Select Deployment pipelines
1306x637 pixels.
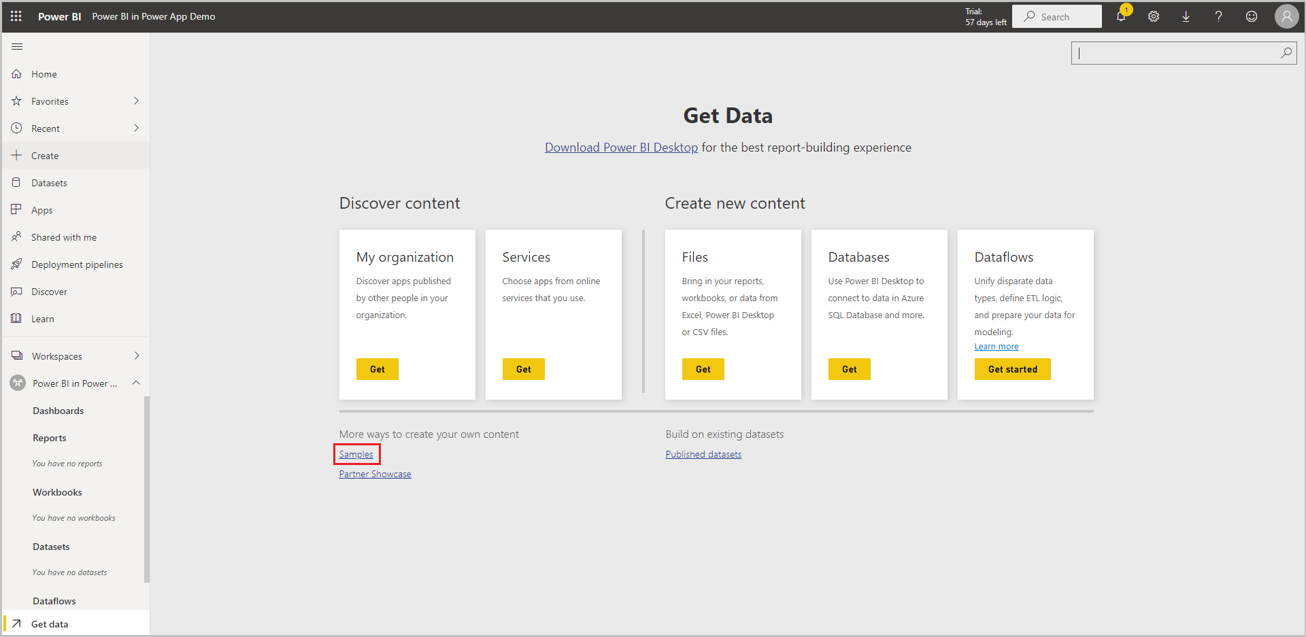77,264
